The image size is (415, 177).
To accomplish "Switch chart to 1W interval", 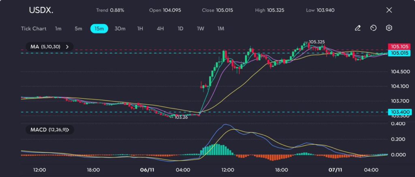I will [201, 29].
